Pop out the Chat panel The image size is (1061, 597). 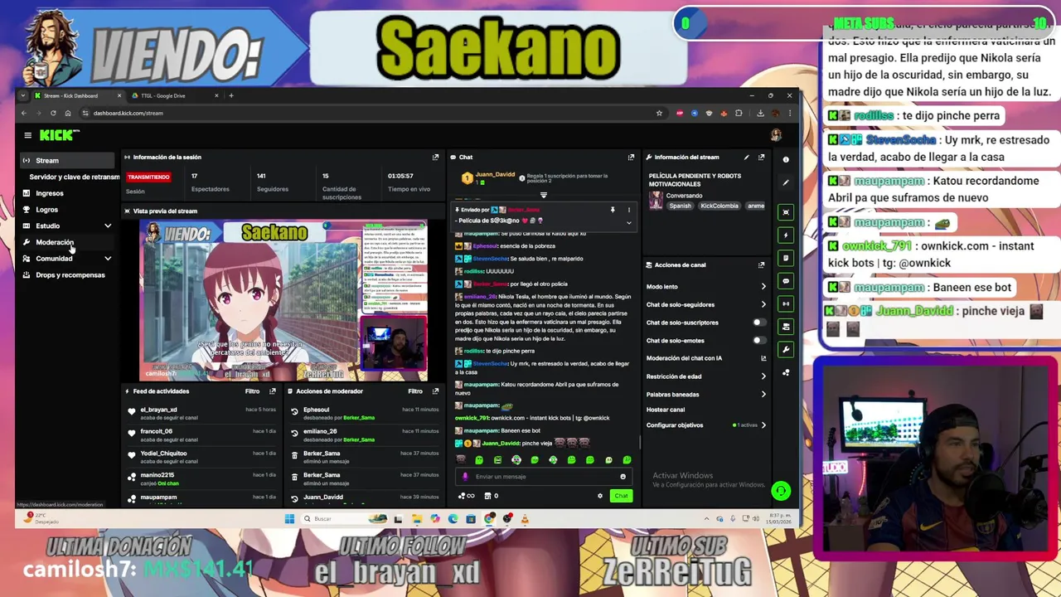pyautogui.click(x=631, y=157)
